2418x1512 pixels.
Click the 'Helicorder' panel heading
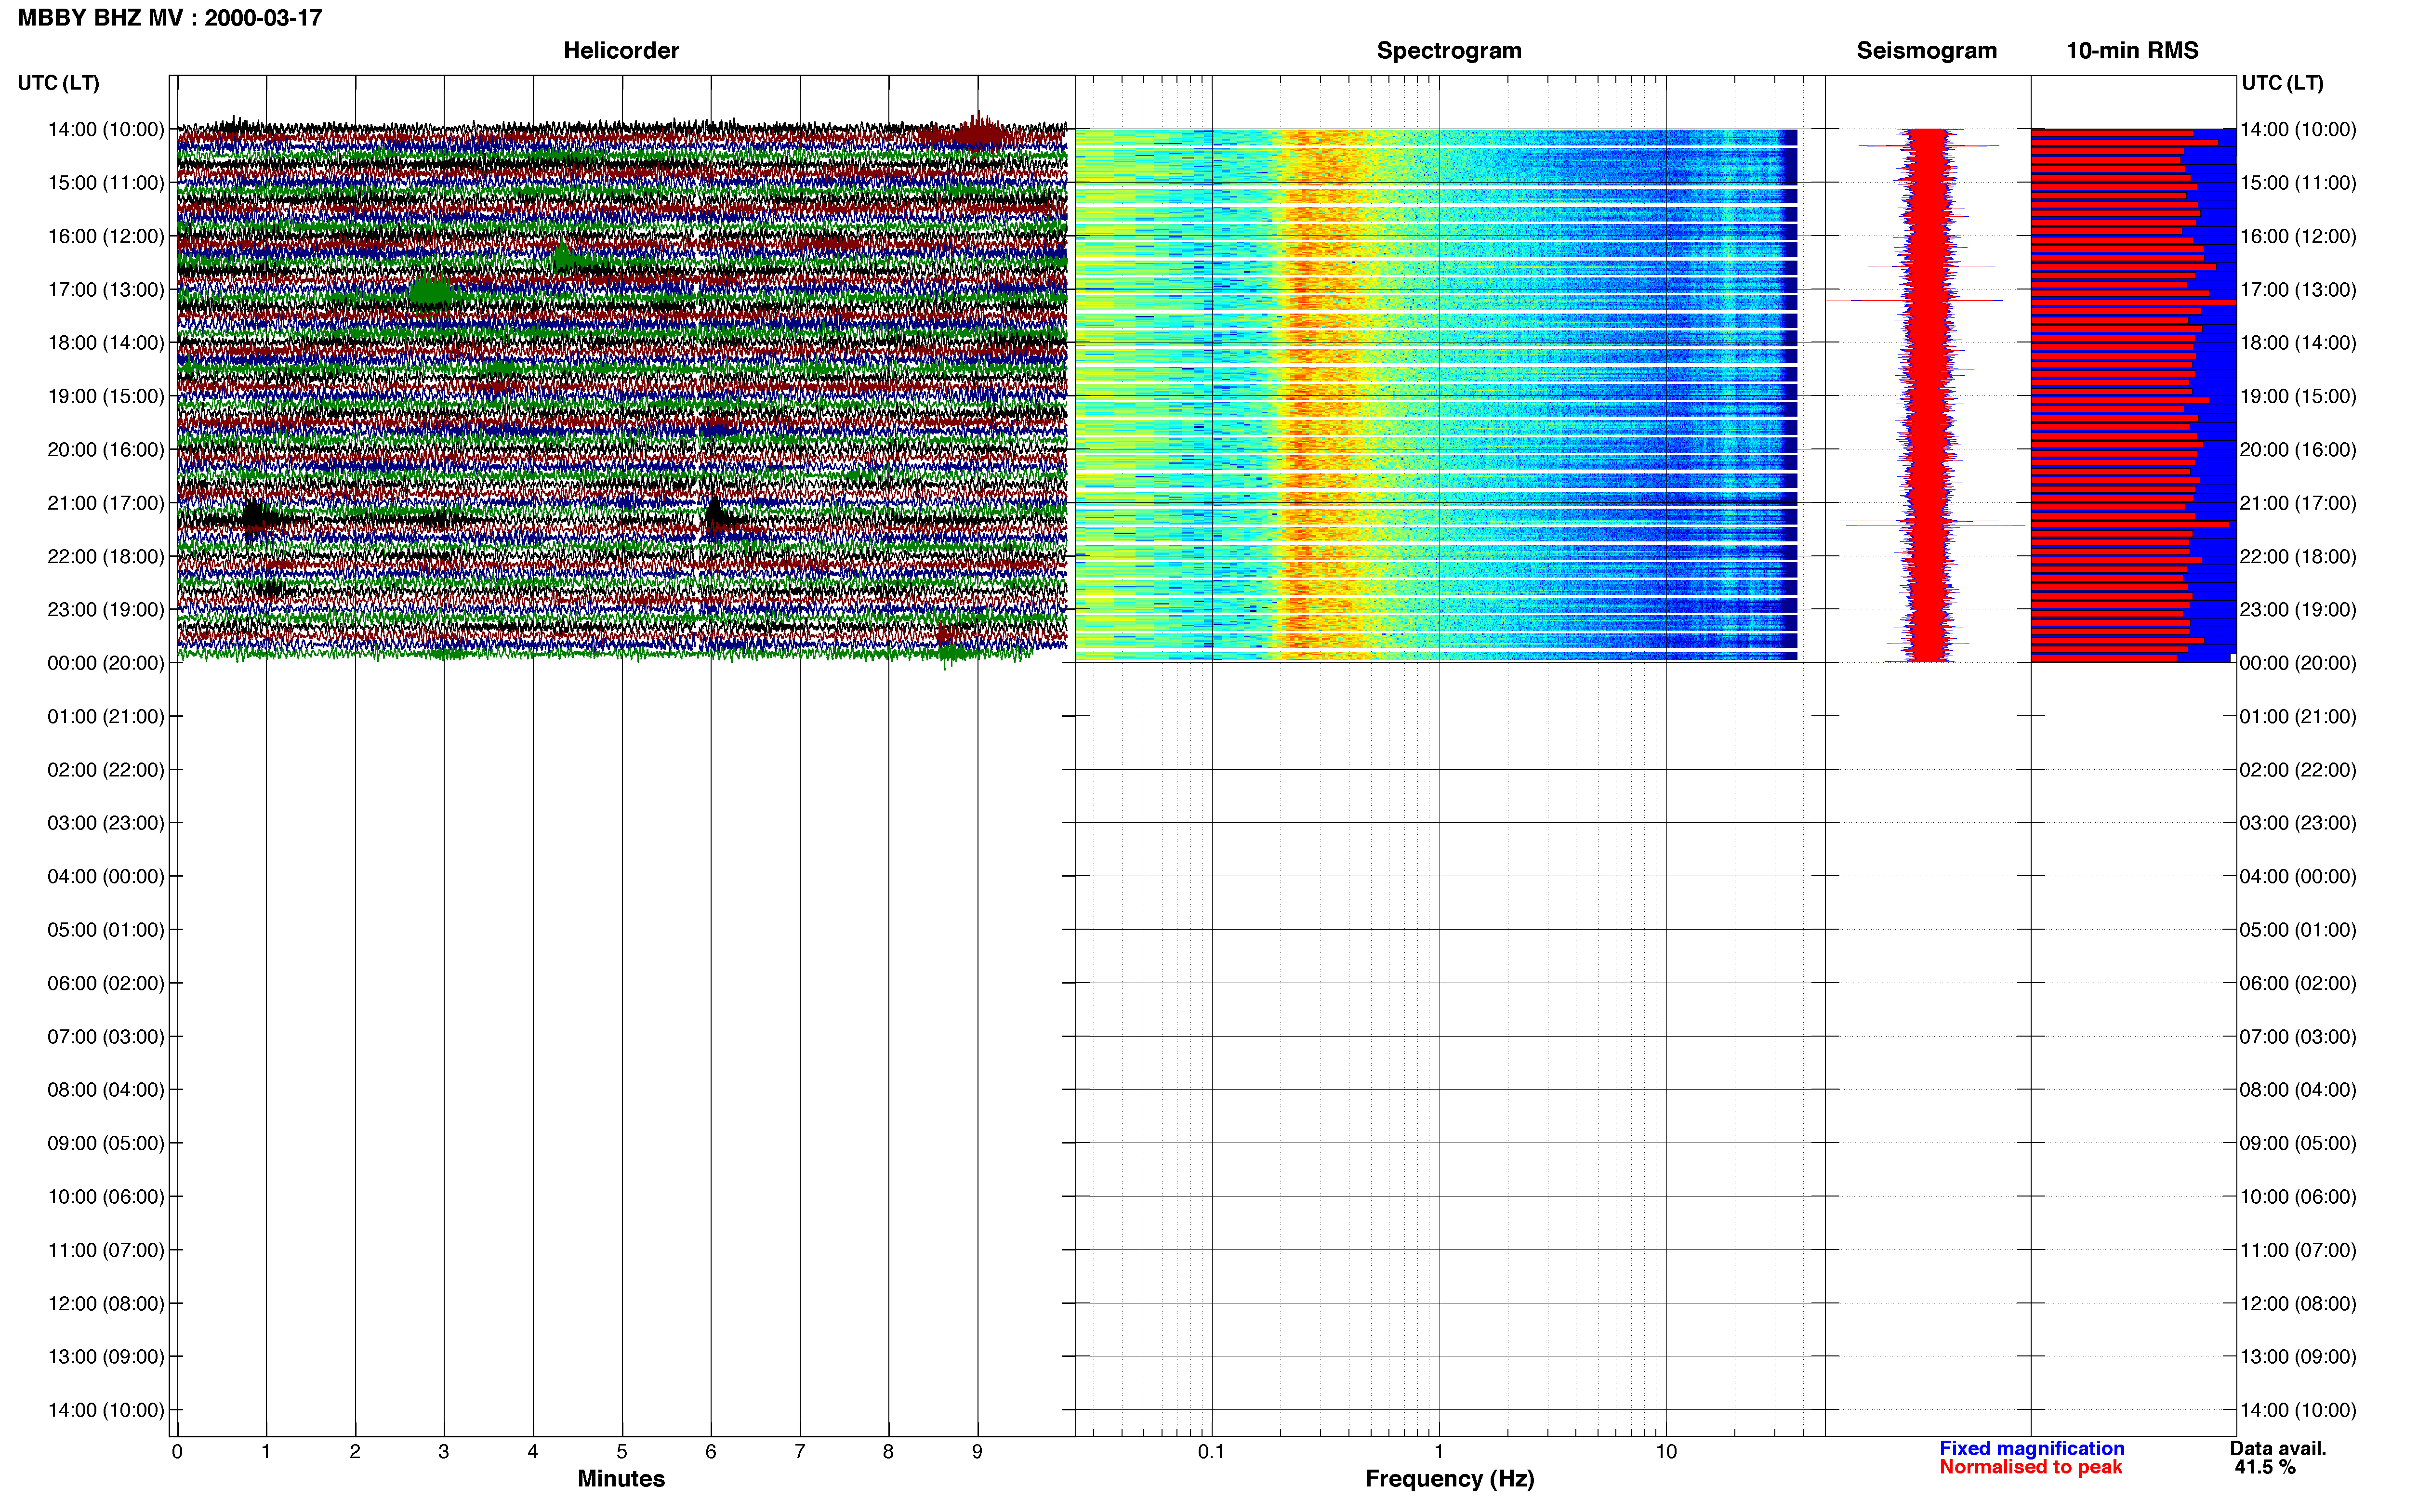[621, 50]
